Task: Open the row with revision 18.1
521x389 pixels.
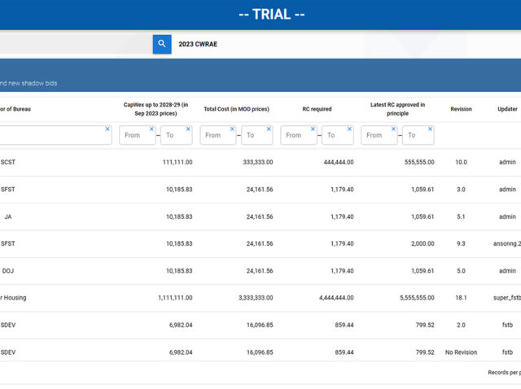Action: pos(461,298)
